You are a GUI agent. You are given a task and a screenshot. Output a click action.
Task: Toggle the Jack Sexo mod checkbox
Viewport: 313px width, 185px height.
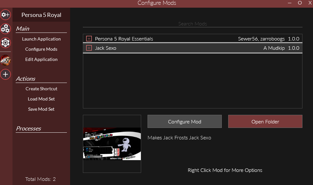pyautogui.click(x=89, y=48)
